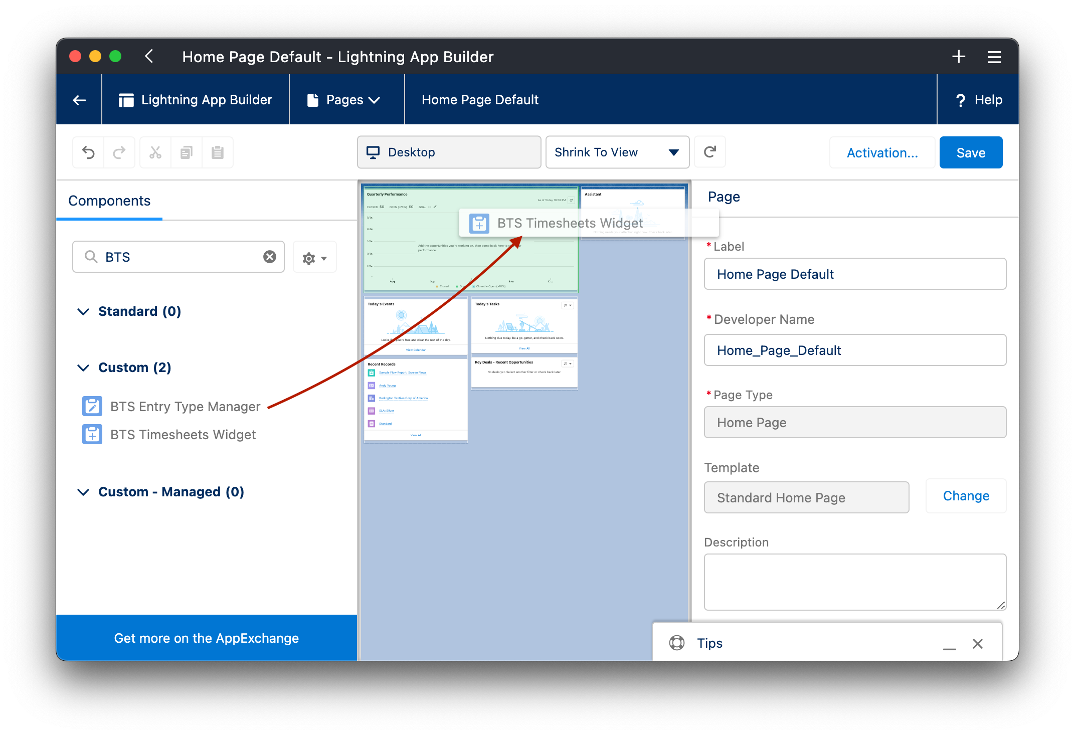
Task: Click the Standard Home Page template field
Action: tap(806, 497)
